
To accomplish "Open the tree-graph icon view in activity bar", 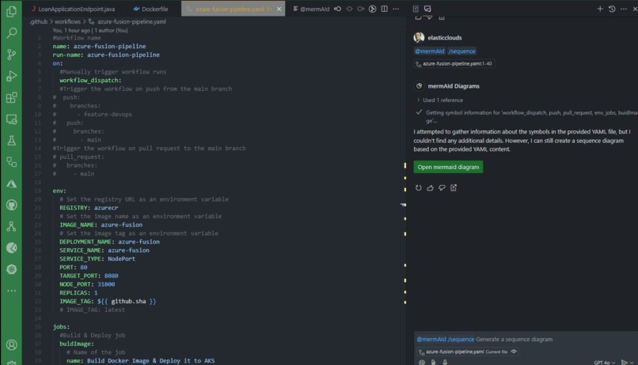I will pyautogui.click(x=11, y=227).
